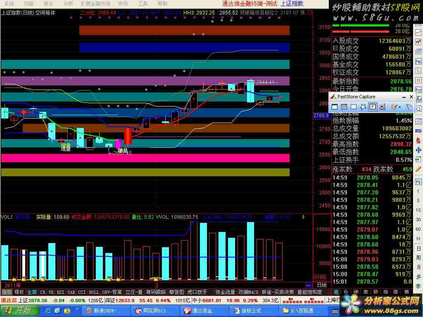Click the 2944.41 price label on chart
This screenshot has height=317, width=423.
tap(265, 83)
